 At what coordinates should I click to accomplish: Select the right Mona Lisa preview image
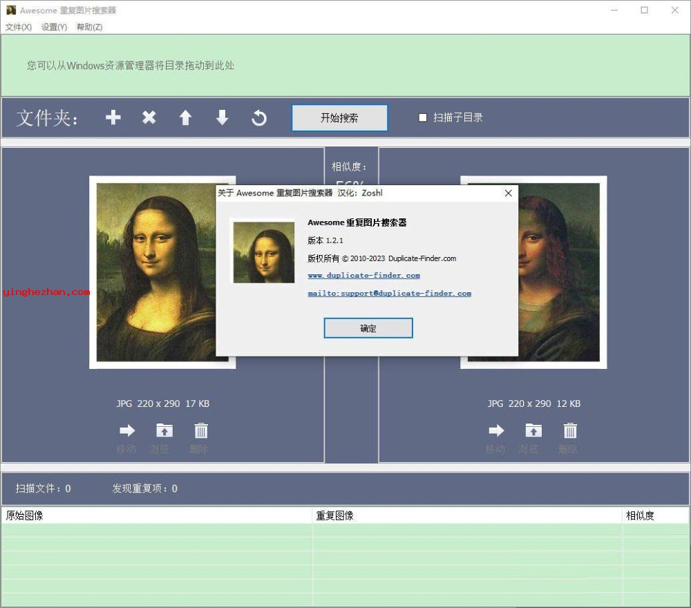pyautogui.click(x=559, y=272)
